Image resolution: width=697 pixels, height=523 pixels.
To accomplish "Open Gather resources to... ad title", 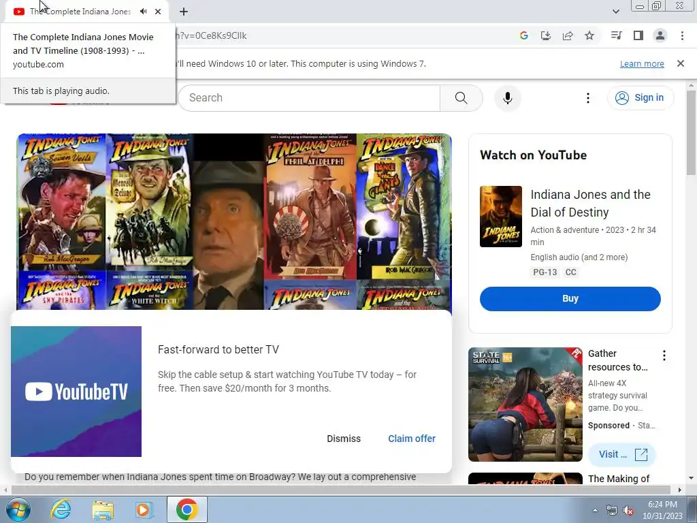I will (x=617, y=360).
